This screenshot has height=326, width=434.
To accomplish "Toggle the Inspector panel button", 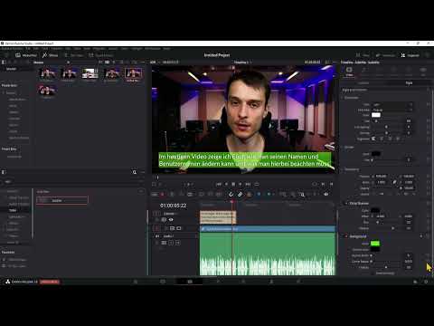I will (410, 55).
